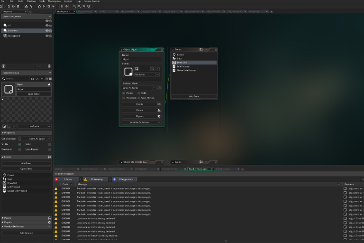Open the Layers room dropdown
364x243 pixels.
(x=27, y=16)
